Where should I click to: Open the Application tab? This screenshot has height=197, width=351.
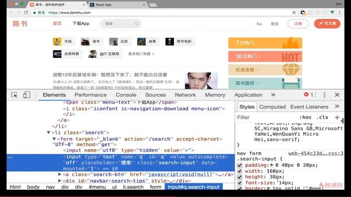(248, 95)
